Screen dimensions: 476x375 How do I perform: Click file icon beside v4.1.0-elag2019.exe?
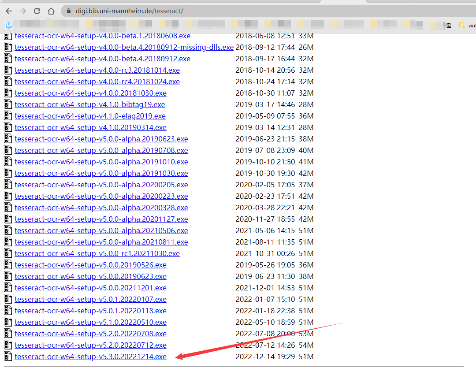pyautogui.click(x=8, y=116)
